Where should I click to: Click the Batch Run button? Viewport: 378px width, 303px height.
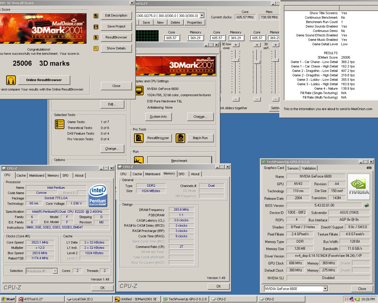pos(200,138)
